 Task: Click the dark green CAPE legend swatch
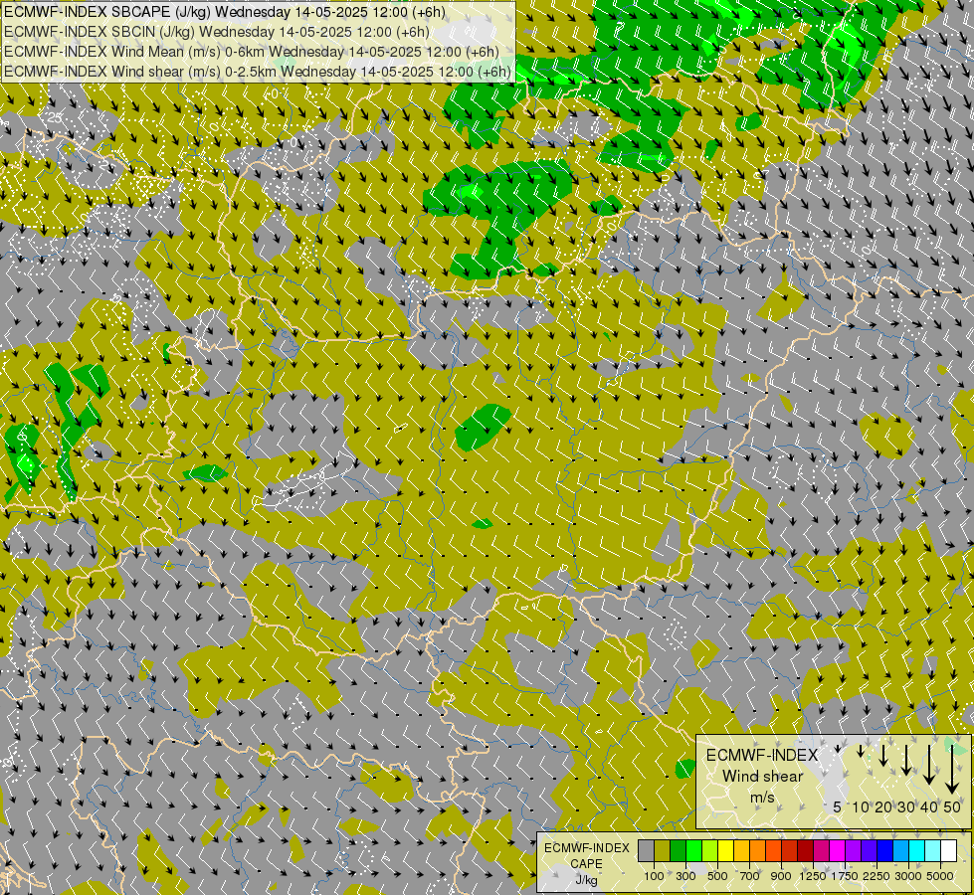coord(679,850)
